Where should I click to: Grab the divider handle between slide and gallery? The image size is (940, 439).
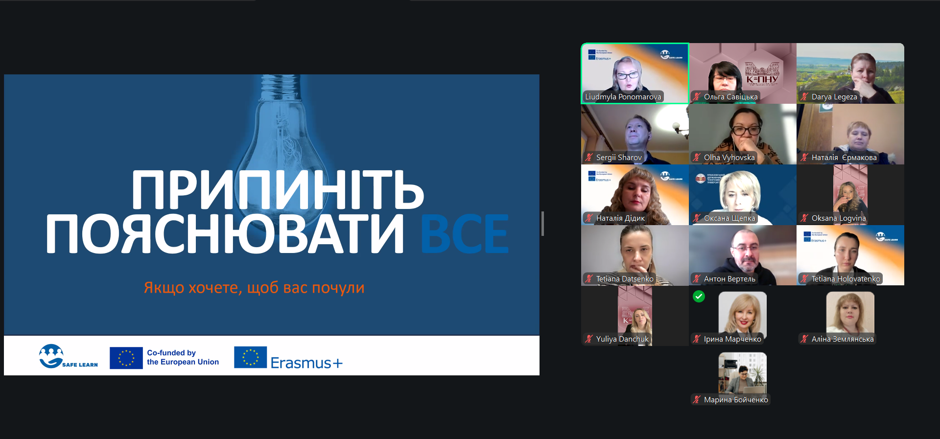(542, 224)
